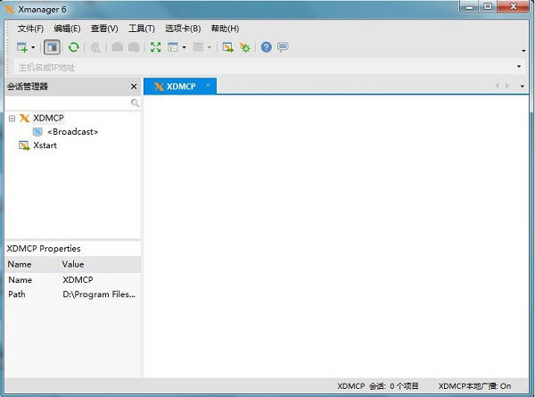
Task: Open the toolbar overflow arrow
Action: [523, 51]
